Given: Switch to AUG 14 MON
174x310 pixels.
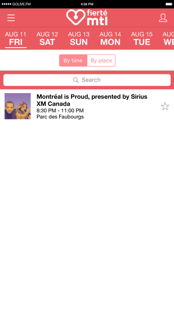Looking at the screenshot, I should [x=110, y=39].
